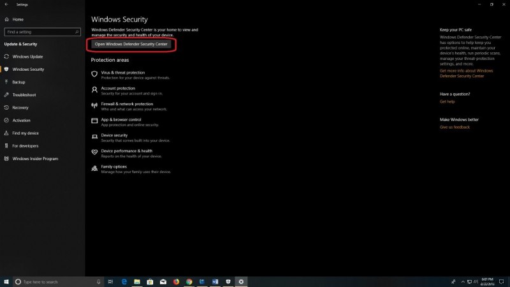Open the Action Center notifications icon
The width and height of the screenshot is (510, 287).
point(501,282)
